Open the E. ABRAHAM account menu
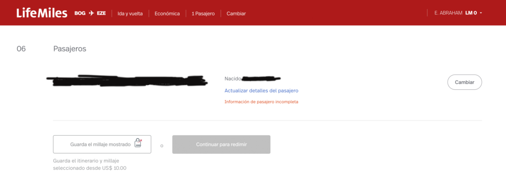Viewport: 506px width, 189px height. 449,13
